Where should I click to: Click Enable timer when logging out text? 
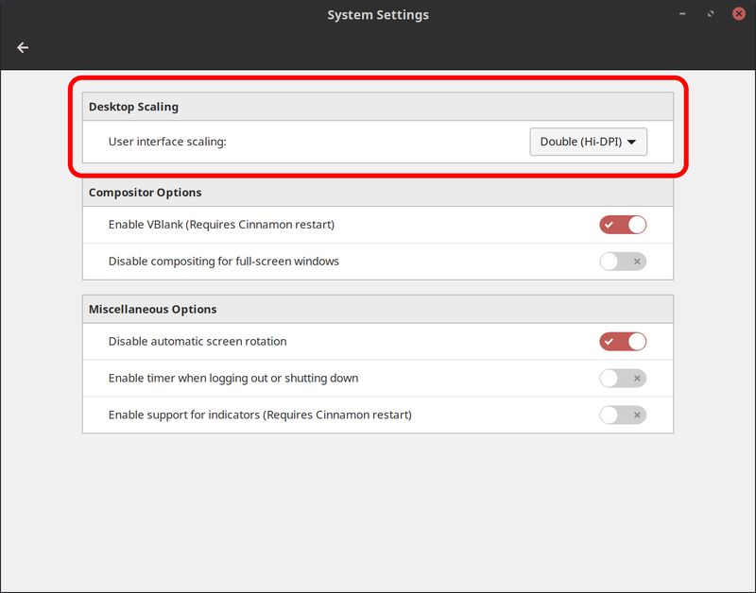click(x=233, y=378)
